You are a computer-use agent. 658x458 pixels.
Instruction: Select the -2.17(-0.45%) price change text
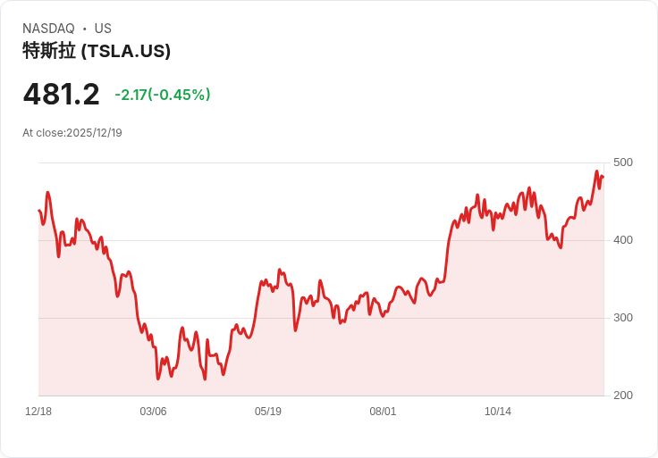pyautogui.click(x=163, y=95)
